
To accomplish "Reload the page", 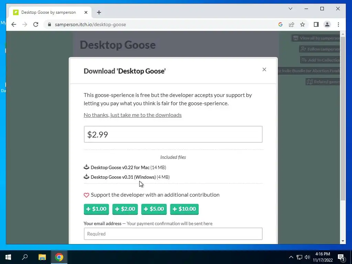I will (36, 24).
